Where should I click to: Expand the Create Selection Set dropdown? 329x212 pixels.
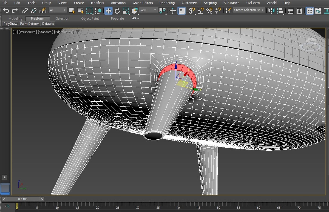(249, 10)
